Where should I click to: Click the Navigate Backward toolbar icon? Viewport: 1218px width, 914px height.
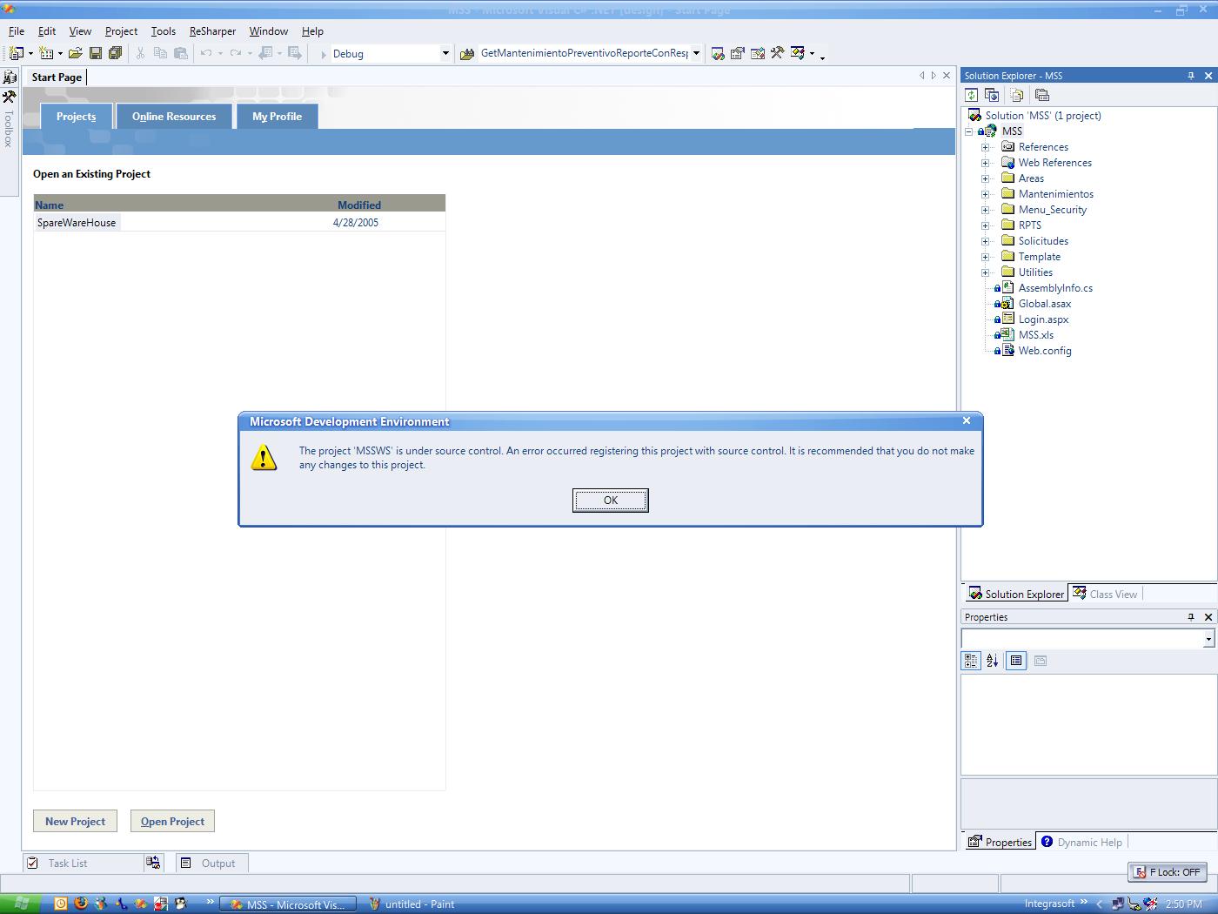[266, 53]
